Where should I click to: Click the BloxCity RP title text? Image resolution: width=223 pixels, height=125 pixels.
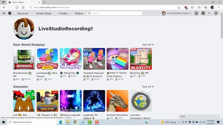pyautogui.click(x=139, y=73)
